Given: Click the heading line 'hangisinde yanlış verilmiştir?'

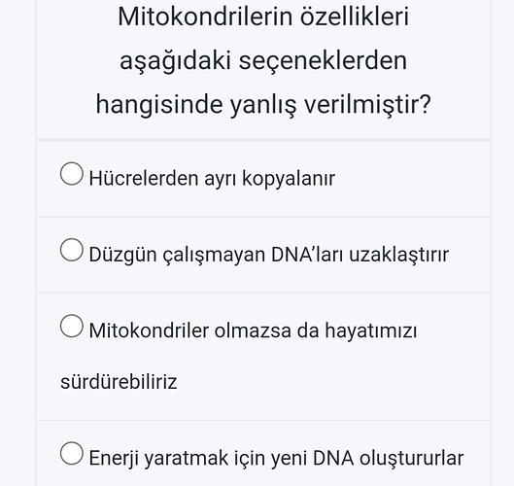Looking at the screenshot, I should (263, 105).
